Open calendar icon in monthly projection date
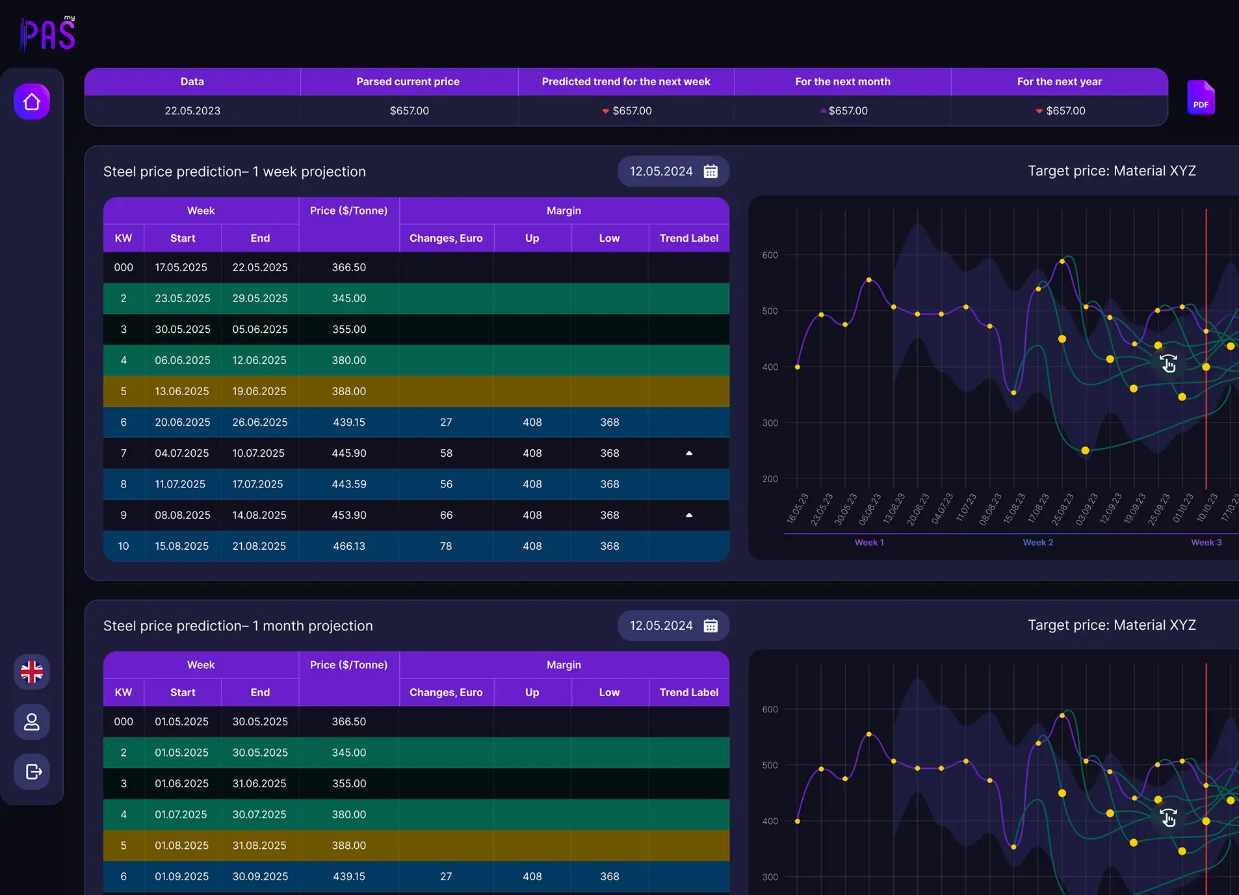1239x895 pixels. [x=711, y=626]
